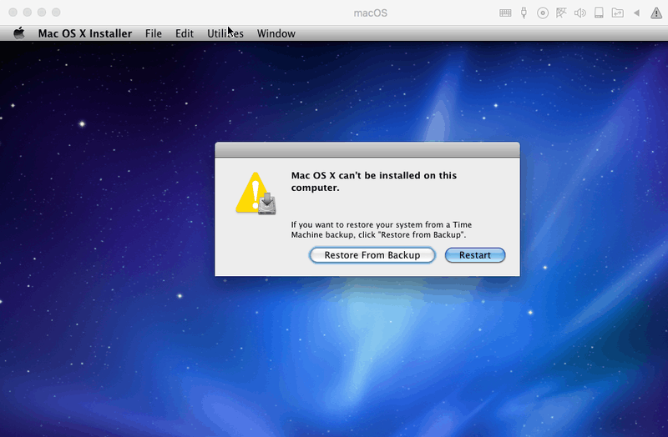Image resolution: width=668 pixels, height=437 pixels.
Task: Open the Mac OS X Installer menu
Action: 85,33
